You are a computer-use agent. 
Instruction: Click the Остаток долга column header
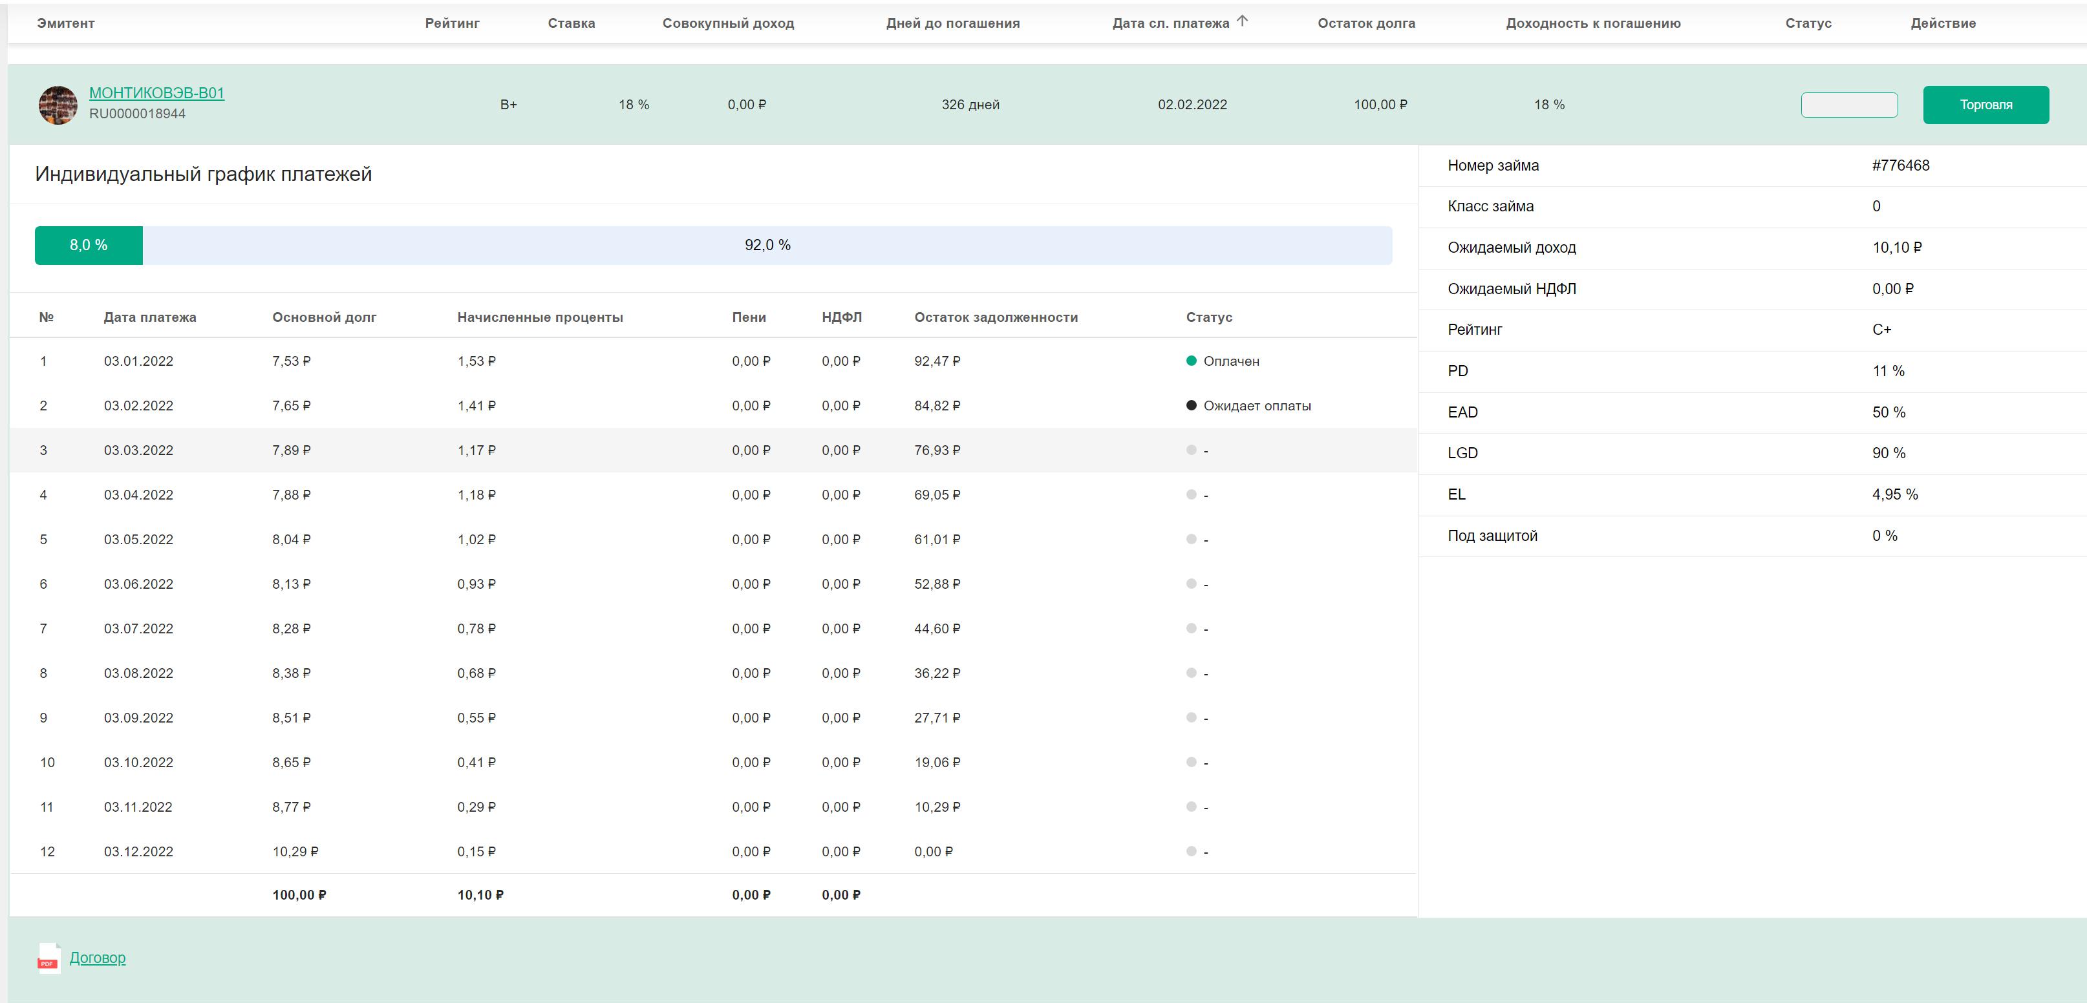point(1366,23)
